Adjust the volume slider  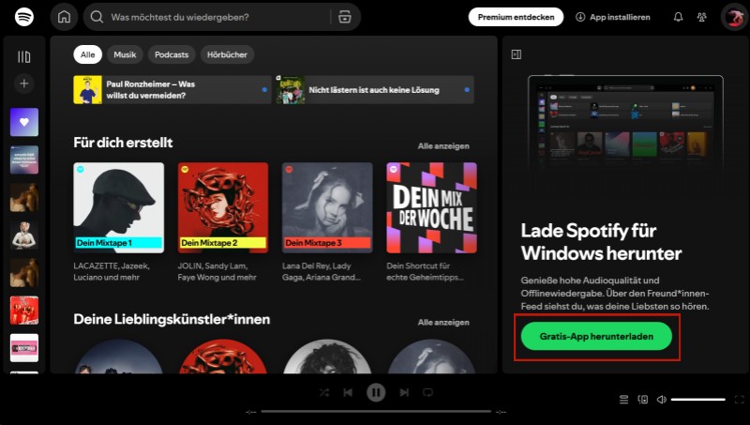[x=697, y=399]
